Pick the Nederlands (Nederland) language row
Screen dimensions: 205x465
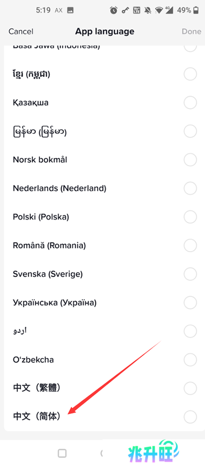[x=102, y=188]
